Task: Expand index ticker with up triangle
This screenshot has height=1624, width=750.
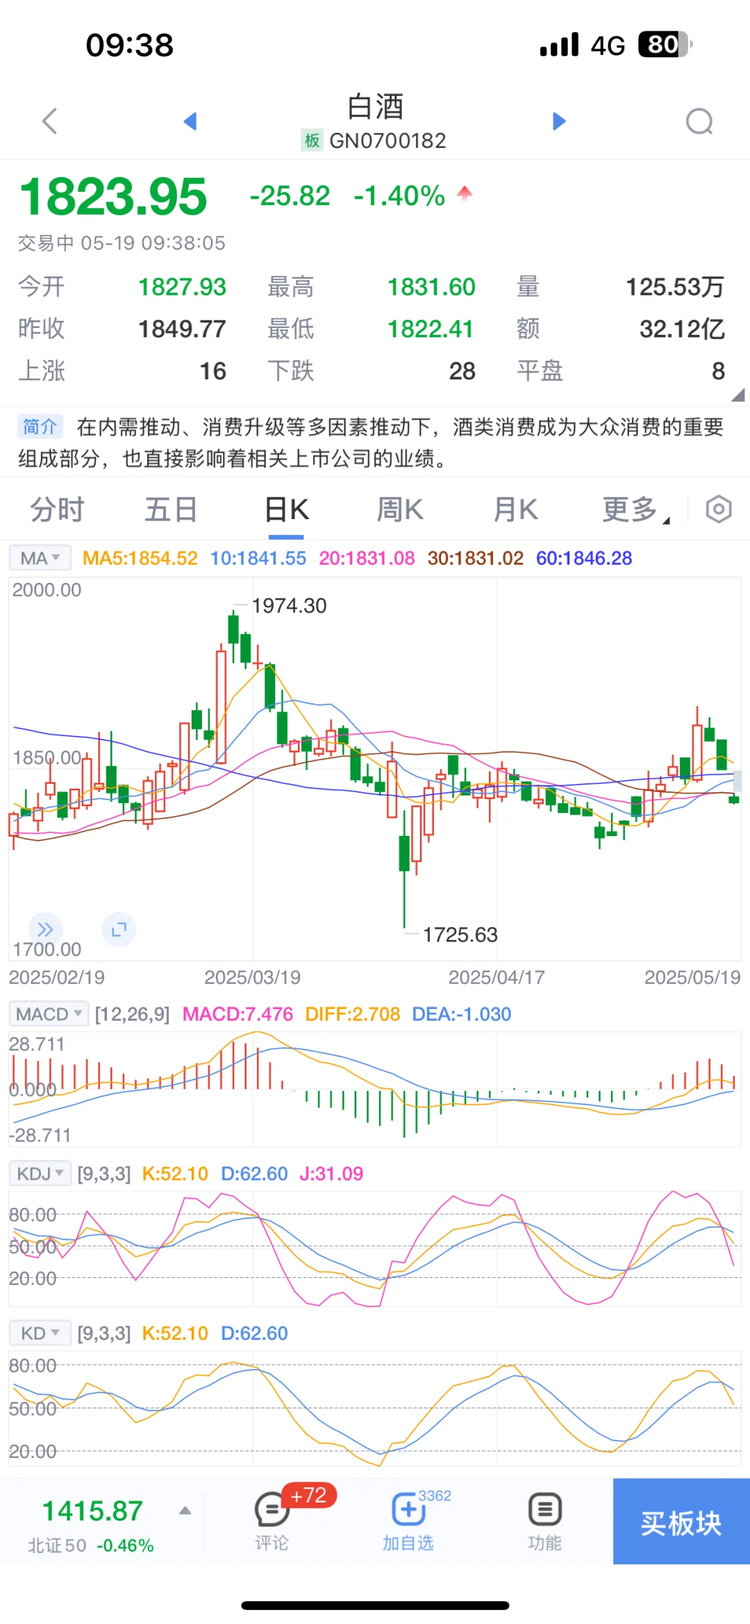Action: (185, 1511)
